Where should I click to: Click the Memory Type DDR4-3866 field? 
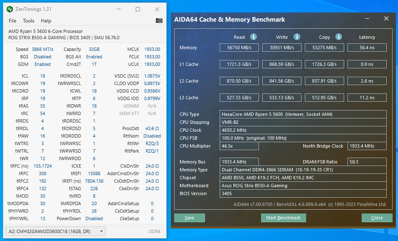click(303, 170)
